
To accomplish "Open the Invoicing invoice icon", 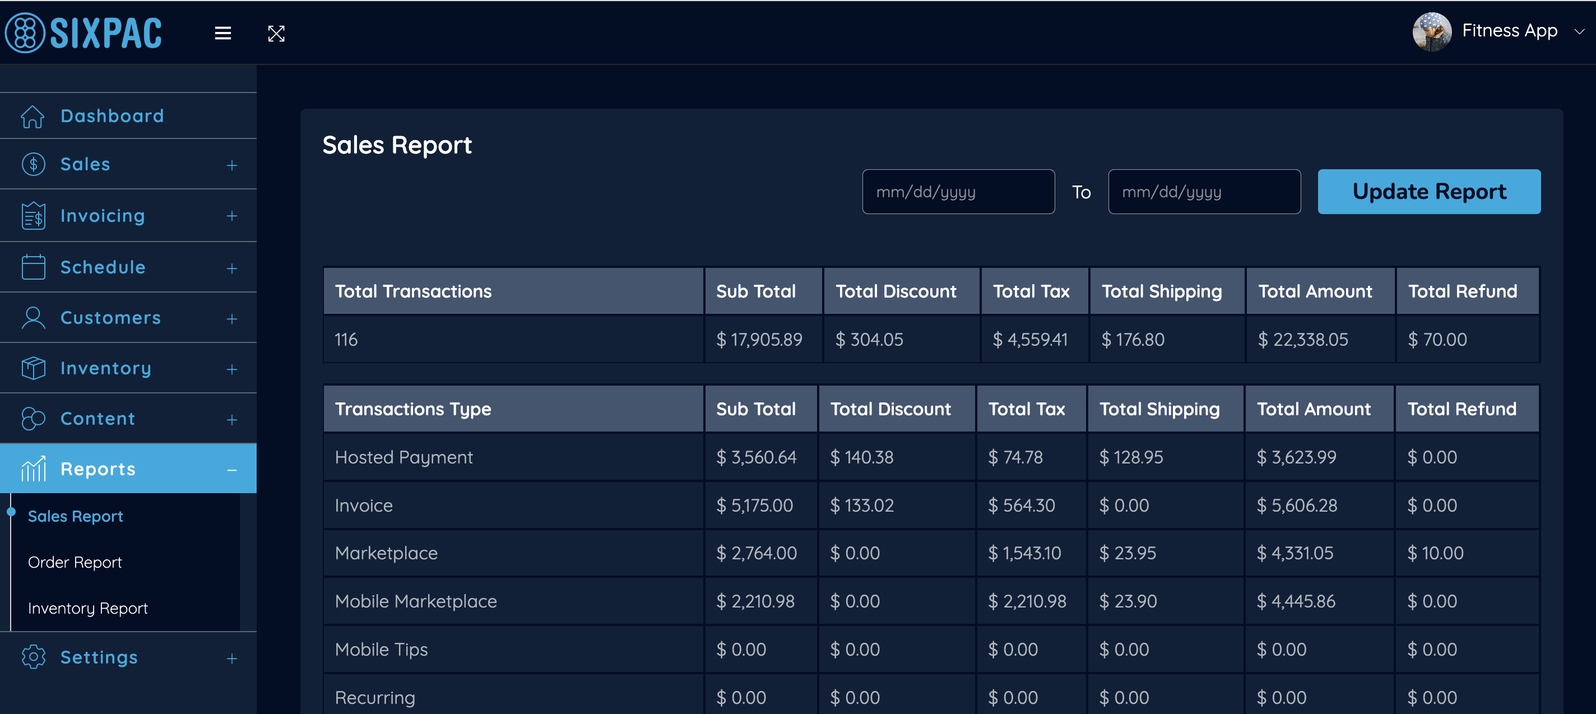I will [x=33, y=215].
